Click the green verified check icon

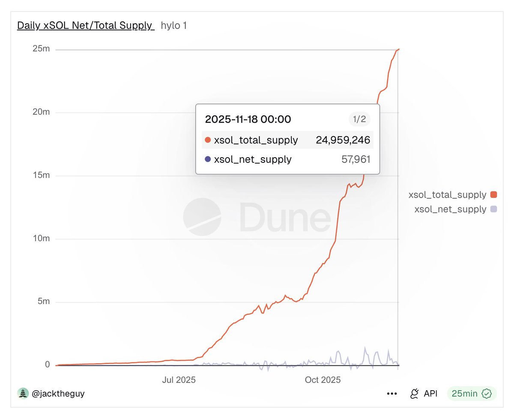click(x=486, y=393)
